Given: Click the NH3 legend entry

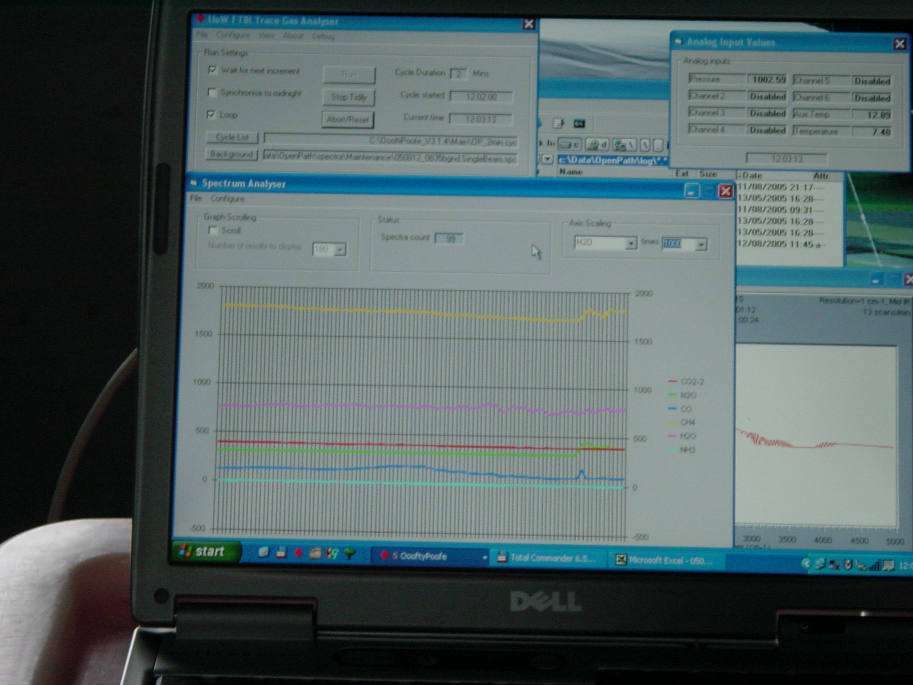Looking at the screenshot, I should coord(681,450).
